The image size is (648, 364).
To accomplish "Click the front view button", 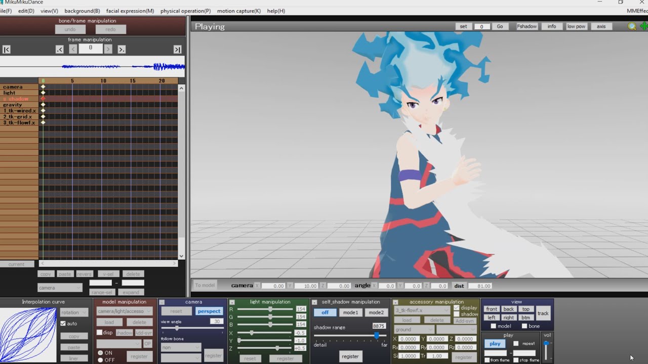I will (492, 309).
